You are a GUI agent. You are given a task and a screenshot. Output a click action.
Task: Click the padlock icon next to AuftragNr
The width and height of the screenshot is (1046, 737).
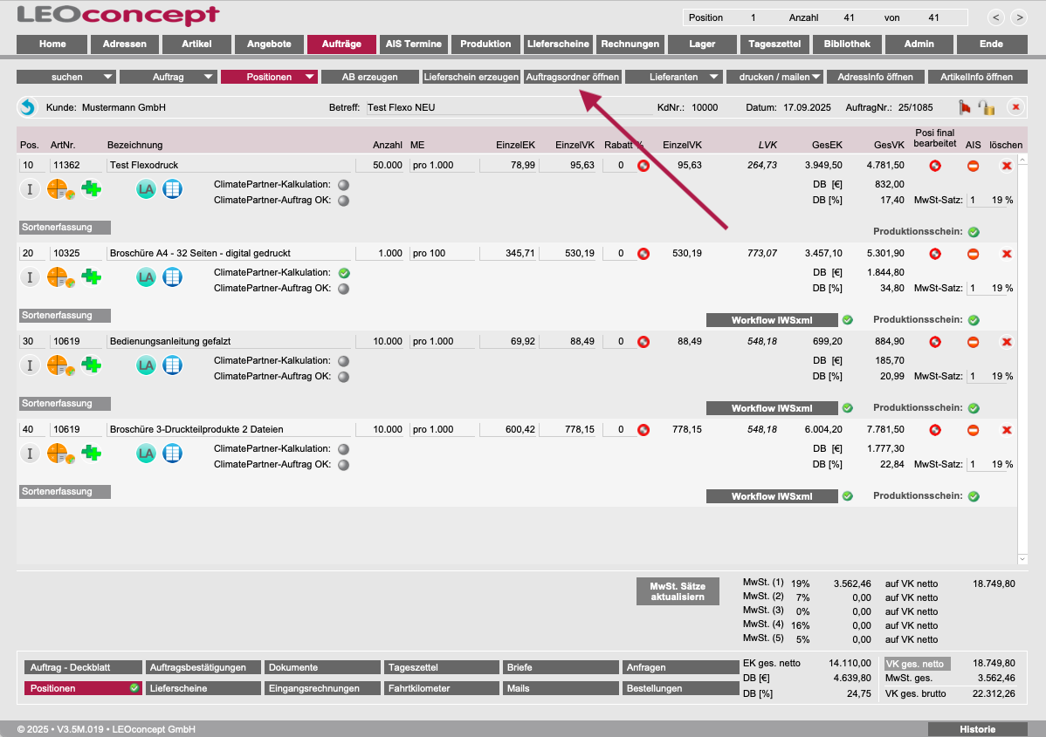pyautogui.click(x=987, y=107)
